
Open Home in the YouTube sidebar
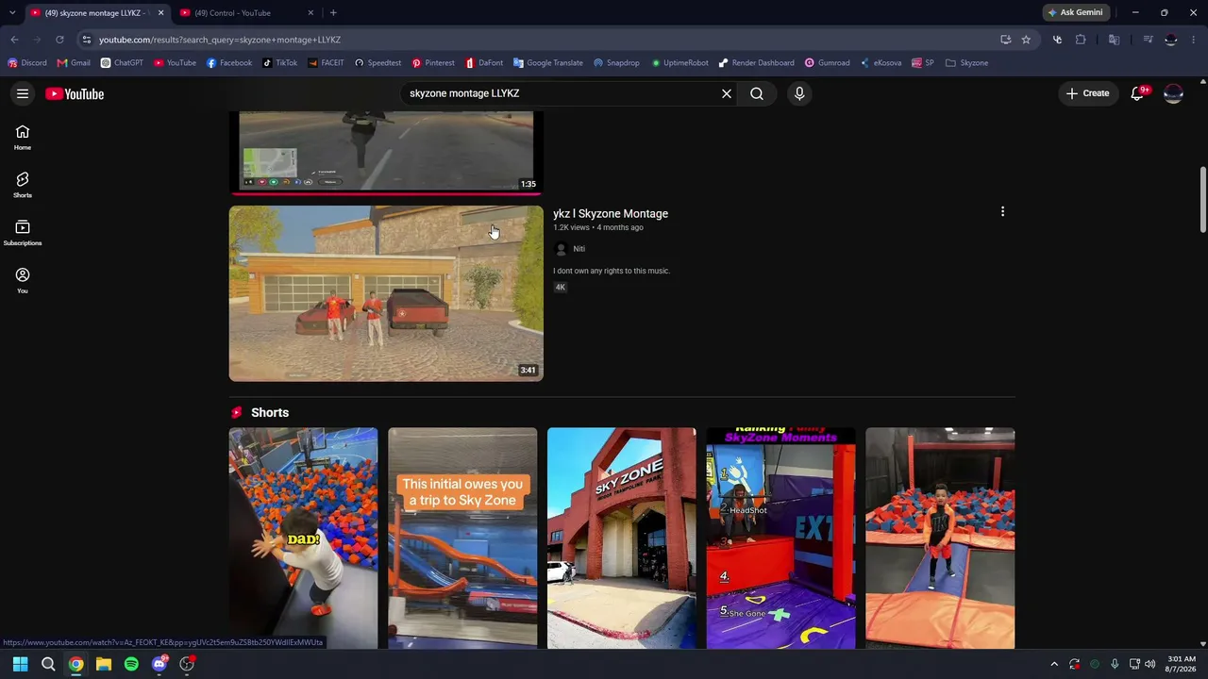[x=23, y=138]
